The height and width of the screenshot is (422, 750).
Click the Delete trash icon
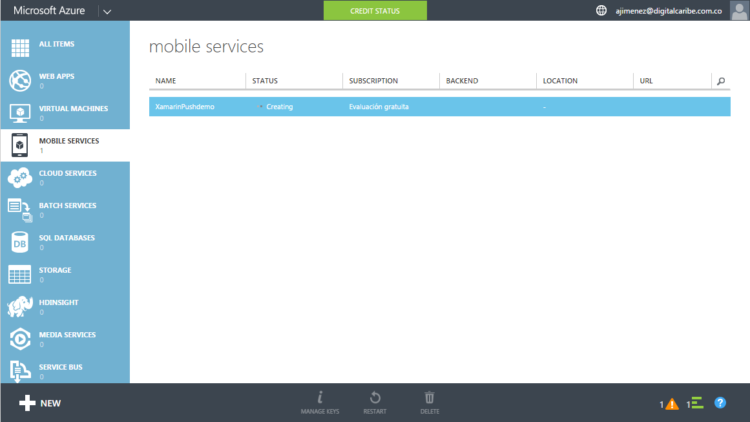[430, 397]
